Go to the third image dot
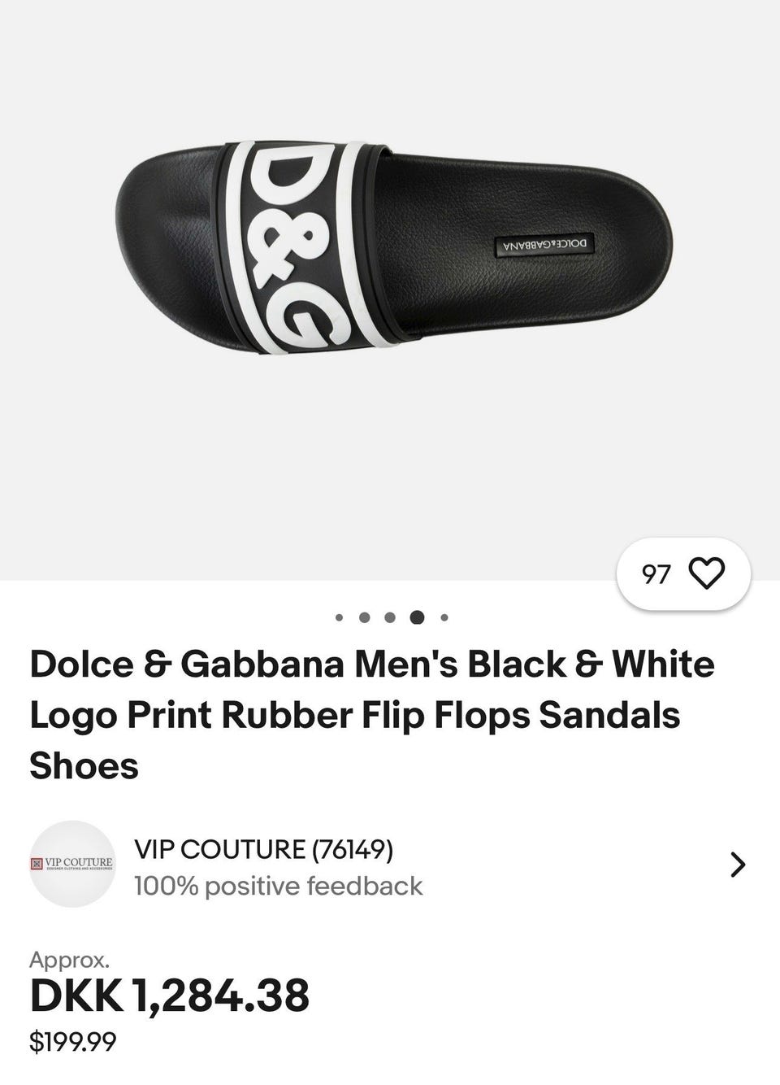 (390, 617)
